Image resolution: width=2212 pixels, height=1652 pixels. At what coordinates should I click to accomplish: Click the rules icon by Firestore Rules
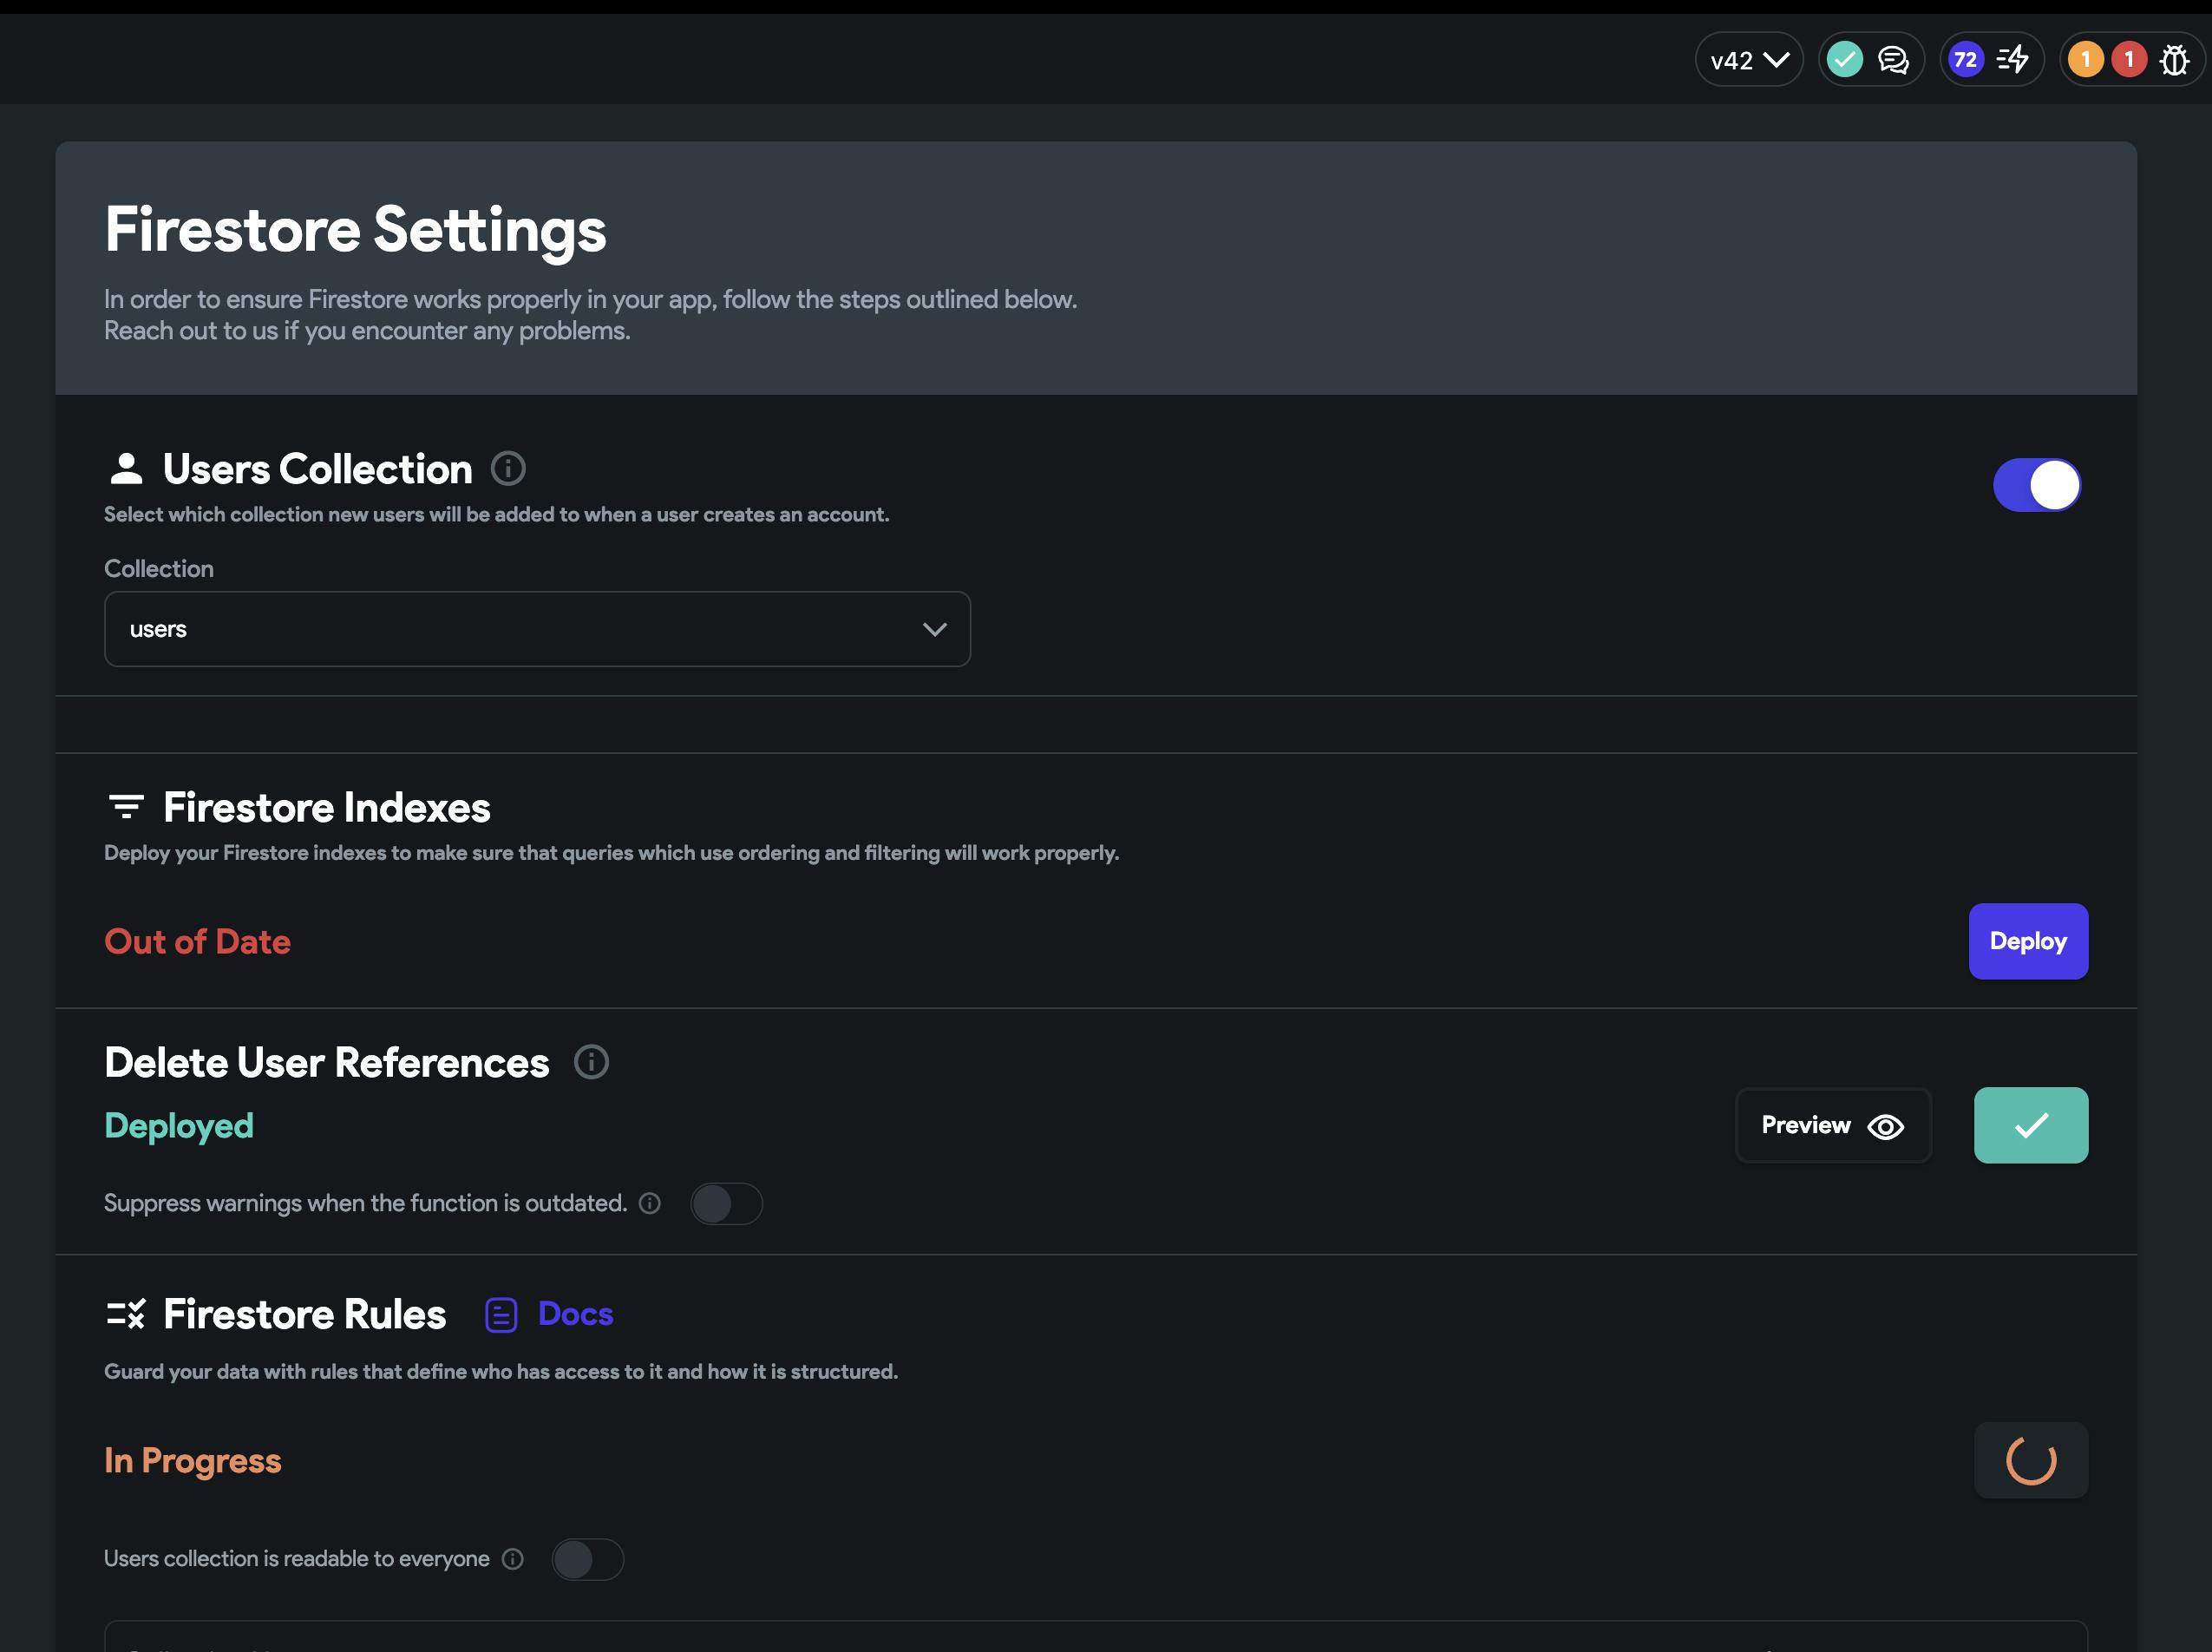pos(126,1314)
